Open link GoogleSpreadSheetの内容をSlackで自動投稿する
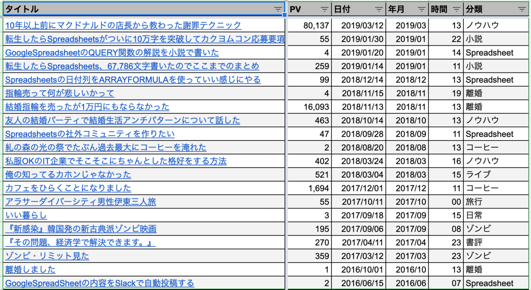The image size is (531, 290). tap(100, 283)
